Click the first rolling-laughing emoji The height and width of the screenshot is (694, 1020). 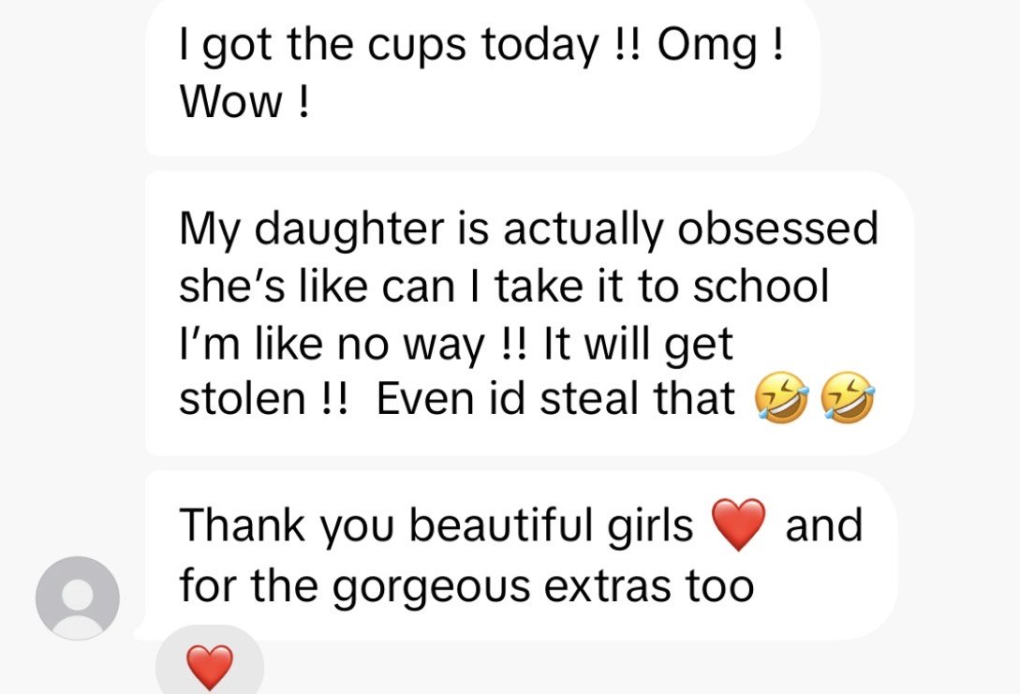point(781,398)
